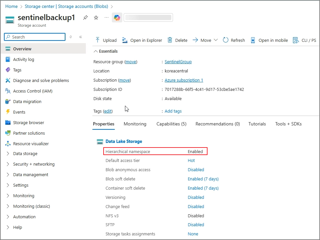Click the Partner solutions icon
This screenshot has width=320, height=240.
pos(8,133)
